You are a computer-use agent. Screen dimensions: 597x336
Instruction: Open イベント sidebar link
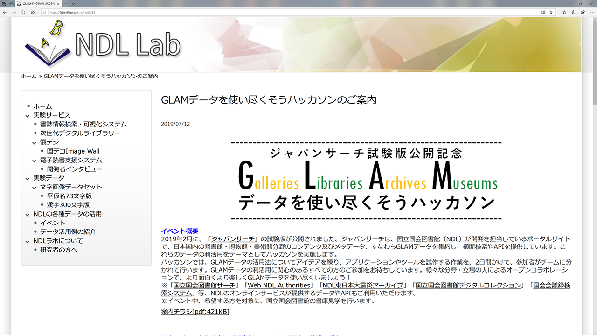53,223
